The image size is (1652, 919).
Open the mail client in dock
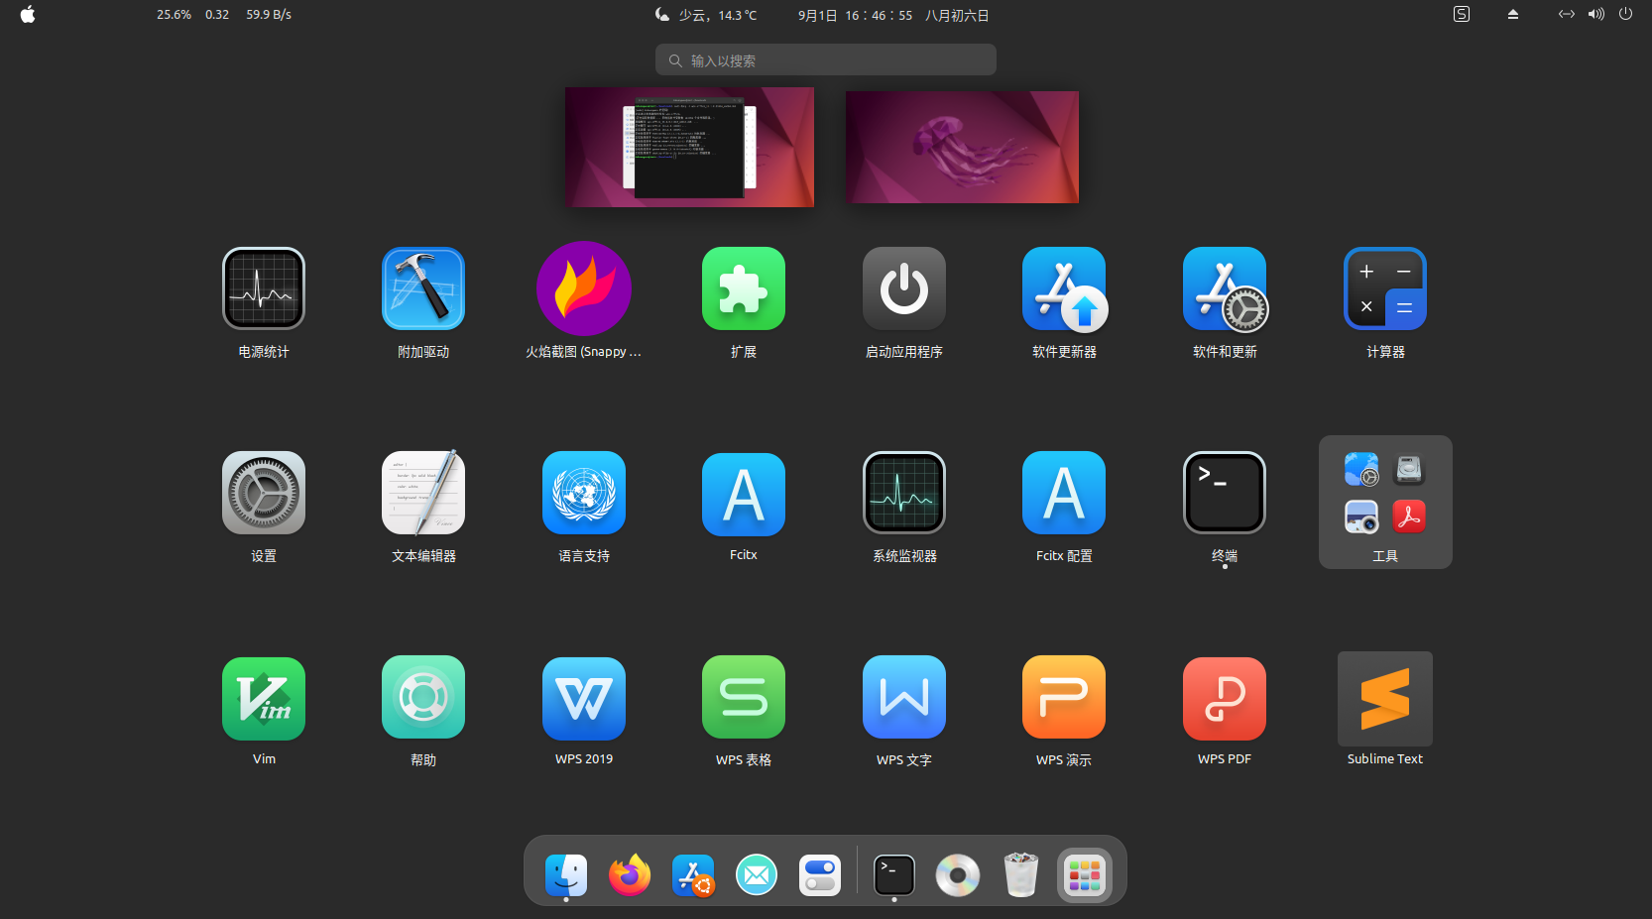(x=757, y=874)
